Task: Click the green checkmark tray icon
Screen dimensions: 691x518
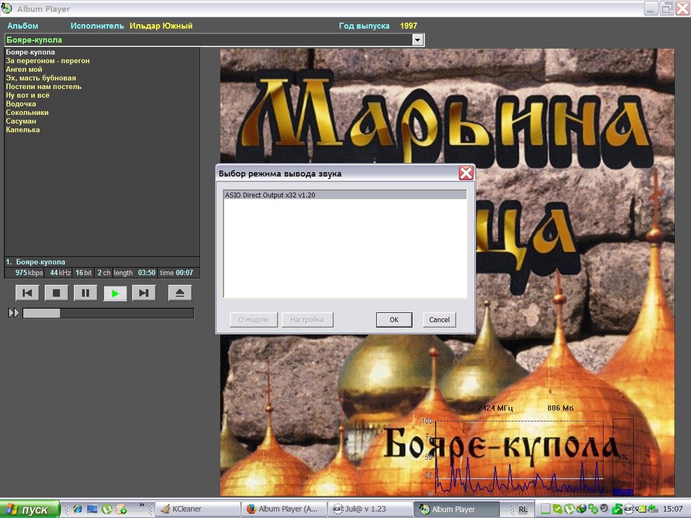Action: pos(557,509)
